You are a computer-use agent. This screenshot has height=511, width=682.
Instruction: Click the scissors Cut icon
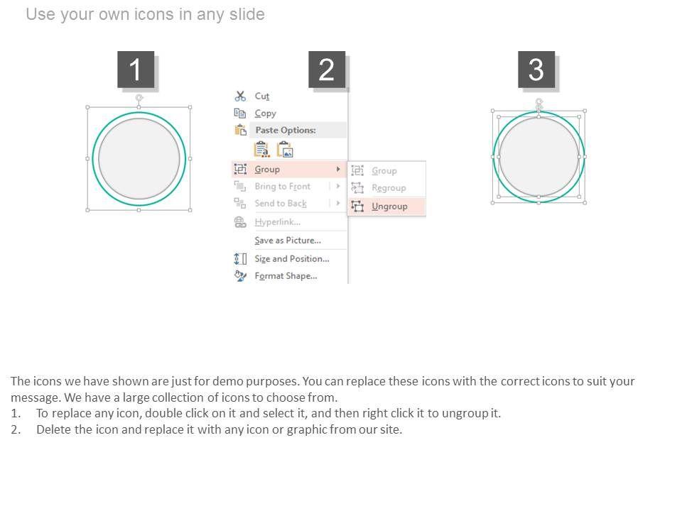(240, 96)
